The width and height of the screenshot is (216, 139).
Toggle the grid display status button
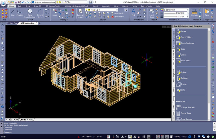point(144,137)
